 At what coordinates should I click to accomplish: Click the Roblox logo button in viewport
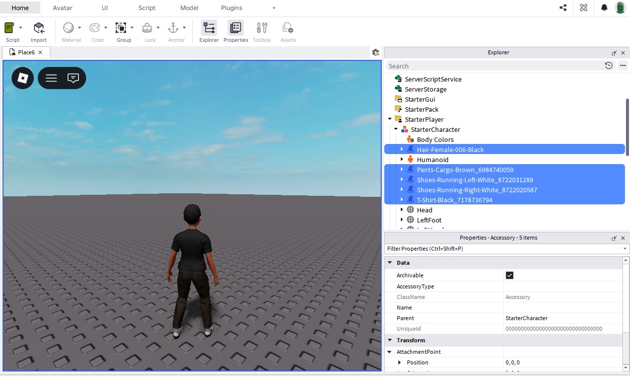pos(23,78)
